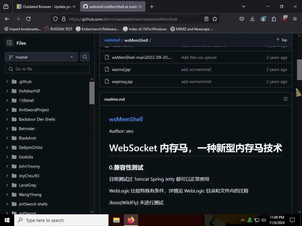The image size is (302, 226).
Task: Open a new tab with the plus button
Action: click(152, 7)
